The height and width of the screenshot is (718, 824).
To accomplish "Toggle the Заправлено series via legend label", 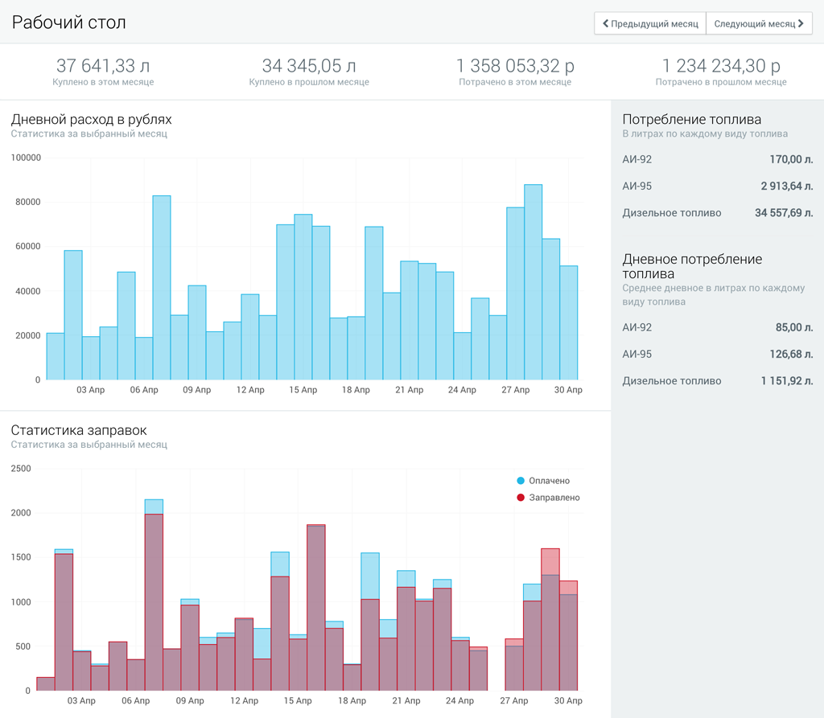I will point(554,498).
